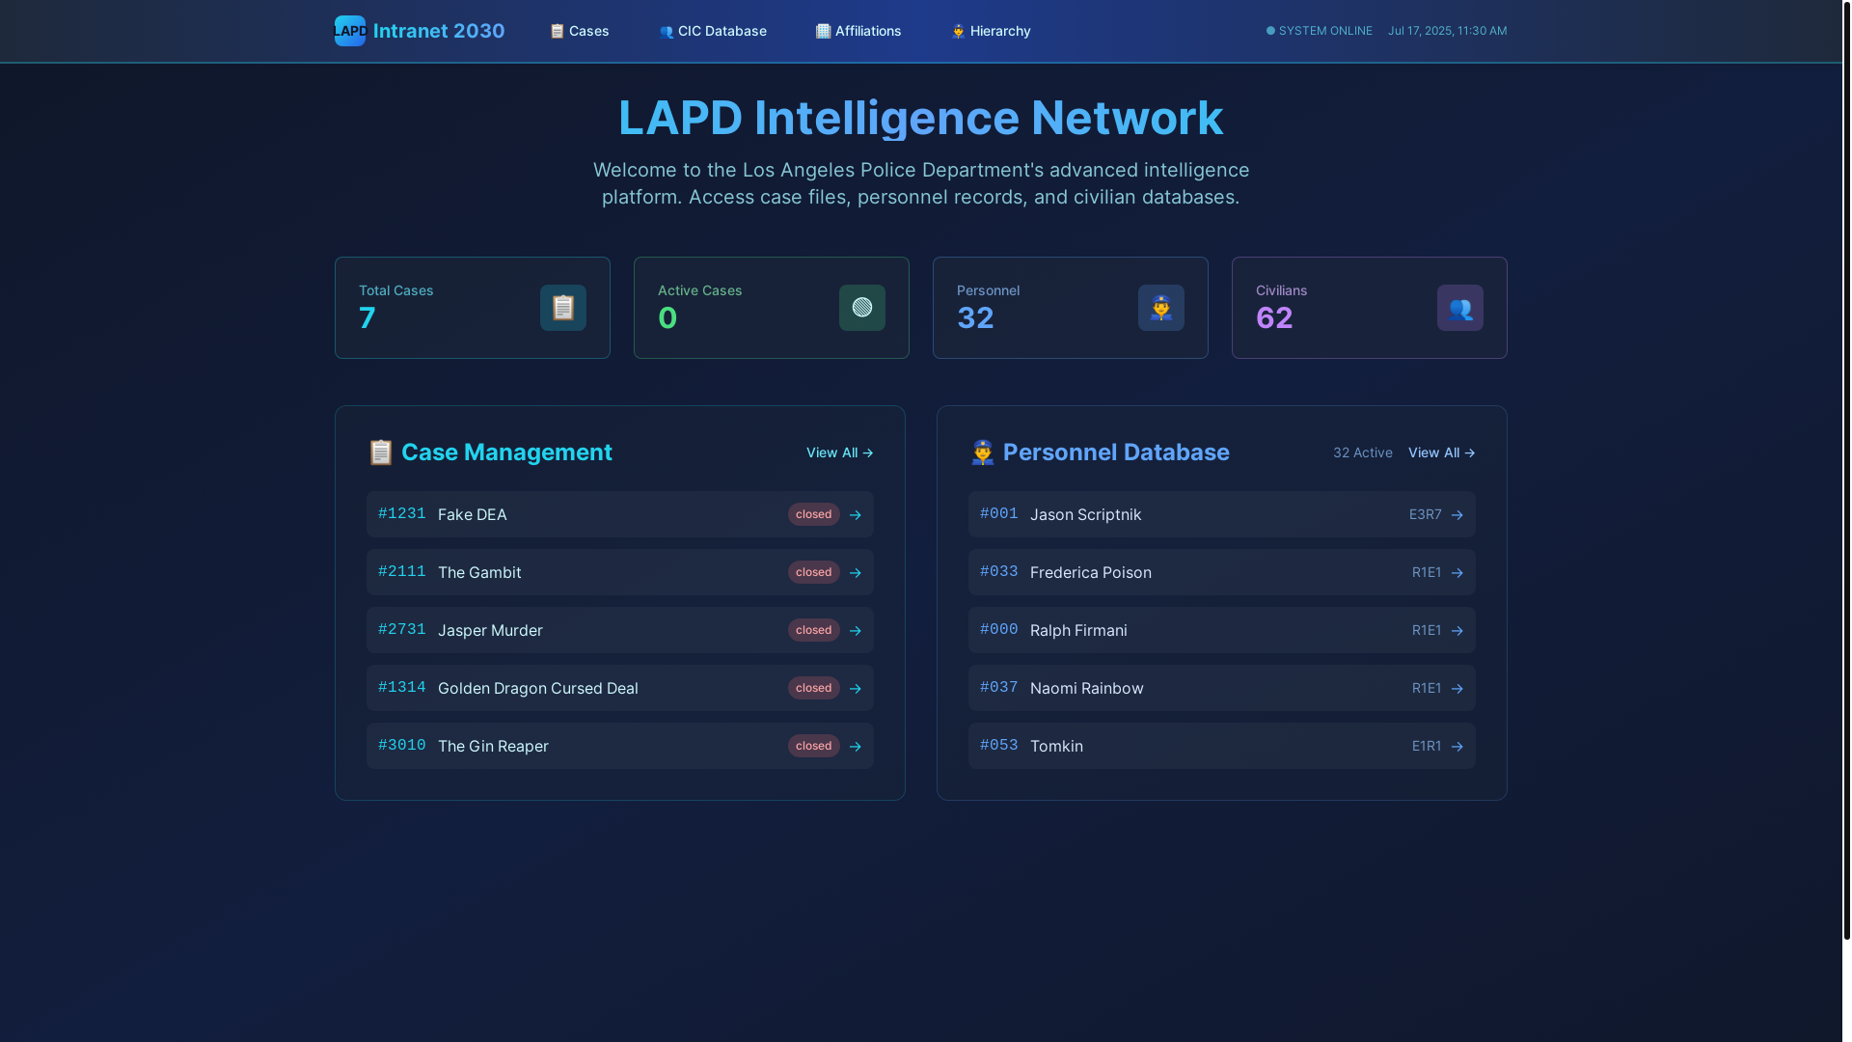This screenshot has width=1852, height=1042.
Task: Open personnel record Tomkin
Action: tap(1222, 746)
